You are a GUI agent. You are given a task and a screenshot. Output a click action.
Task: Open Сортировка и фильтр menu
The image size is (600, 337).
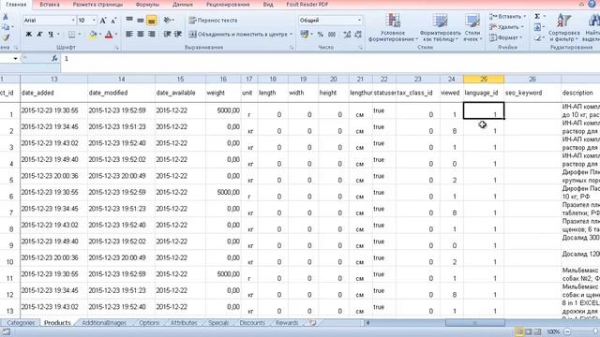[564, 27]
